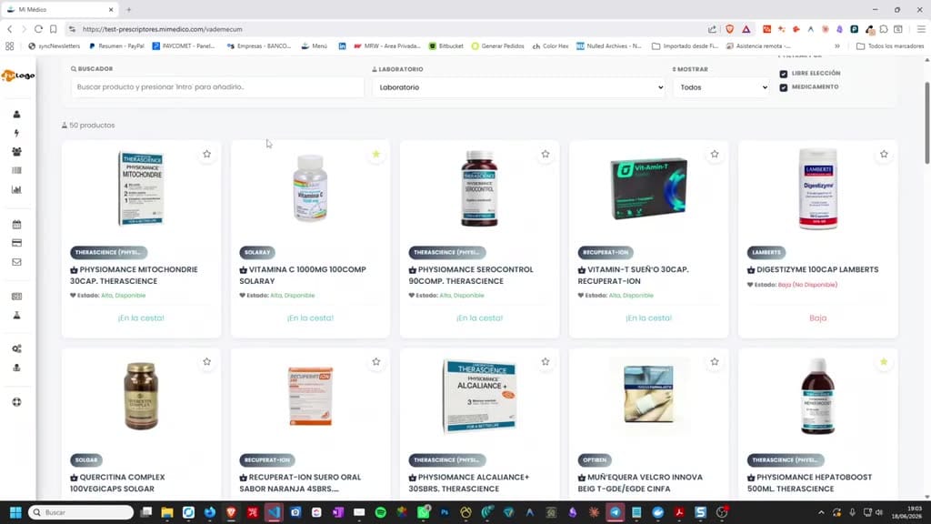Open the flask laboratory sidebar icon
This screenshot has width=931, height=524.
(x=16, y=316)
